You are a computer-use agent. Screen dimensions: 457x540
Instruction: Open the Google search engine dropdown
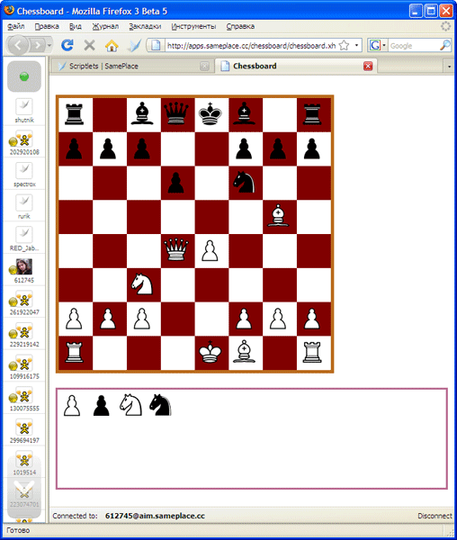pos(378,45)
